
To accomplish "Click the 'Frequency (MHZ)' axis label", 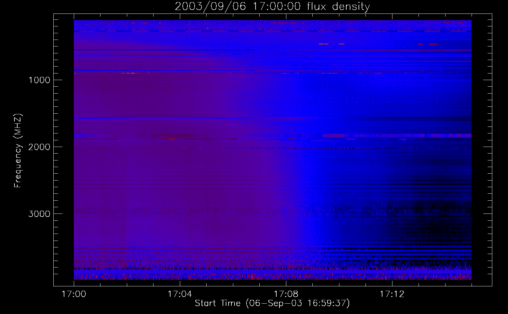I will [x=18, y=151].
